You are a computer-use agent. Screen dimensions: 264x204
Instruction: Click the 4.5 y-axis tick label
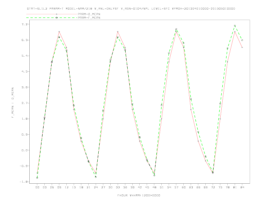coord(24,72)
